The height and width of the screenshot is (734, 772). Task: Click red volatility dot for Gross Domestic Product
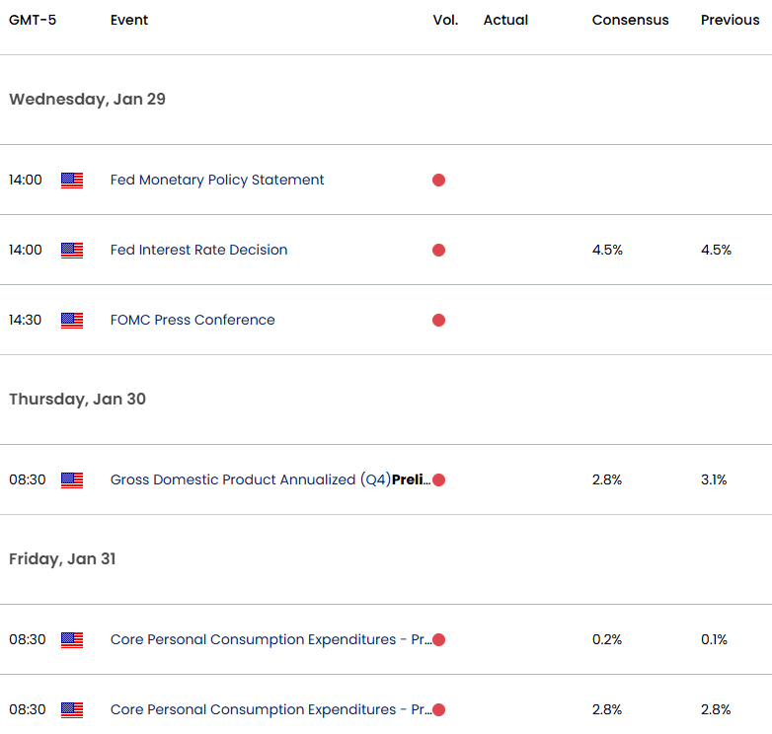tap(438, 479)
